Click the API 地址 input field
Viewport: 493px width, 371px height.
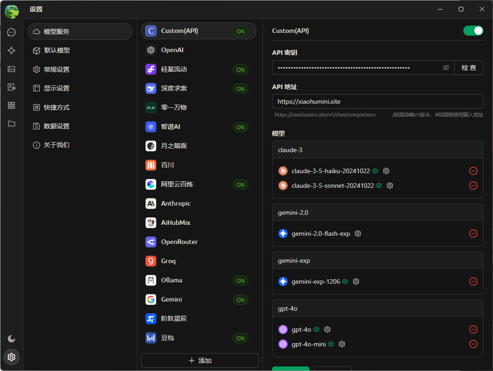377,101
